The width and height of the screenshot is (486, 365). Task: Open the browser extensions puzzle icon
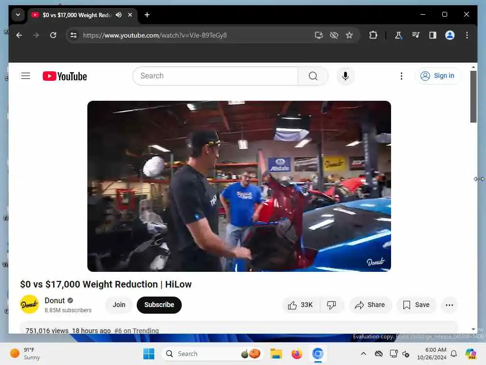pyautogui.click(x=373, y=35)
